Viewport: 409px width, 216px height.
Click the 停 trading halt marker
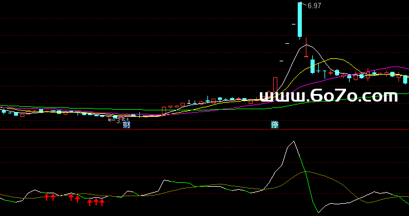(x=274, y=125)
